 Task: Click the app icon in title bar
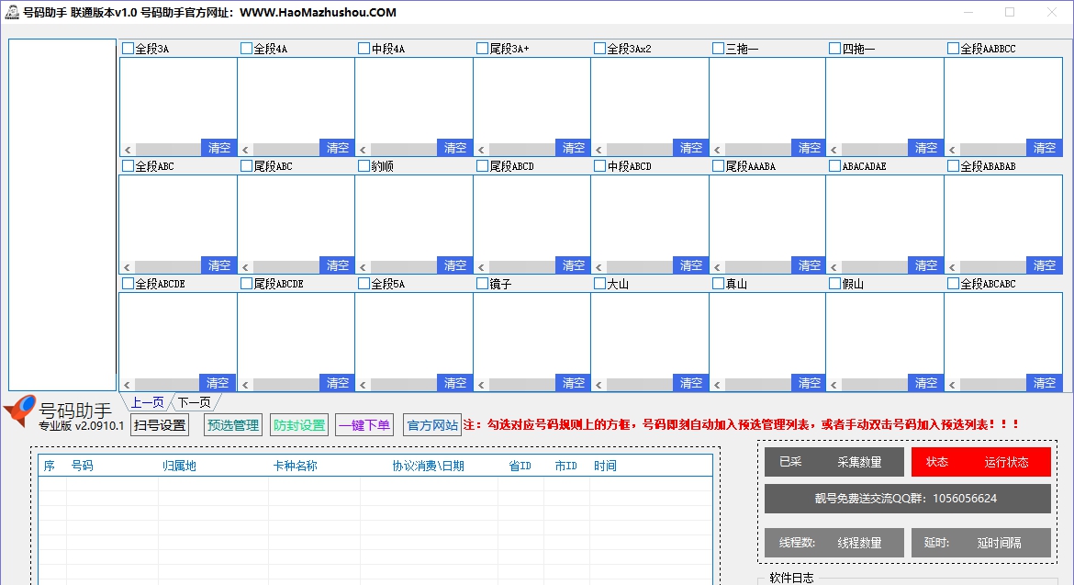coord(12,12)
